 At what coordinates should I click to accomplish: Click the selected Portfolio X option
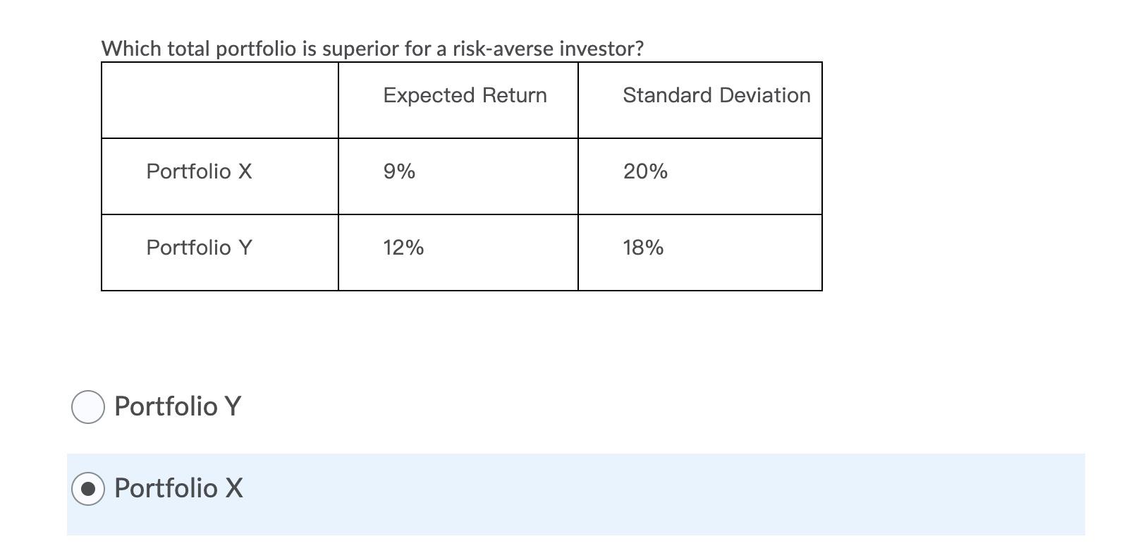point(178,487)
